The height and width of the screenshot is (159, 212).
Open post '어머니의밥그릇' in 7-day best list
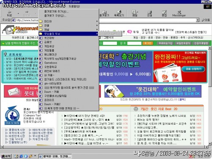point(147,128)
